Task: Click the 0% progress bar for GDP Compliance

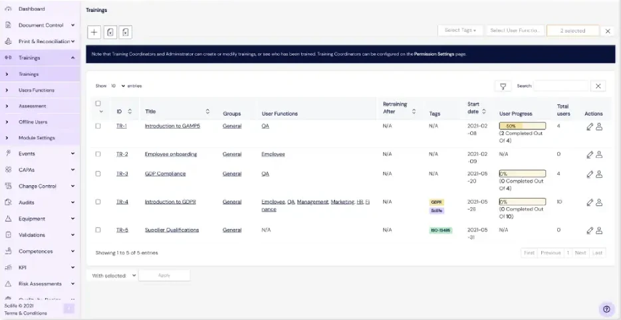Action: click(x=523, y=174)
